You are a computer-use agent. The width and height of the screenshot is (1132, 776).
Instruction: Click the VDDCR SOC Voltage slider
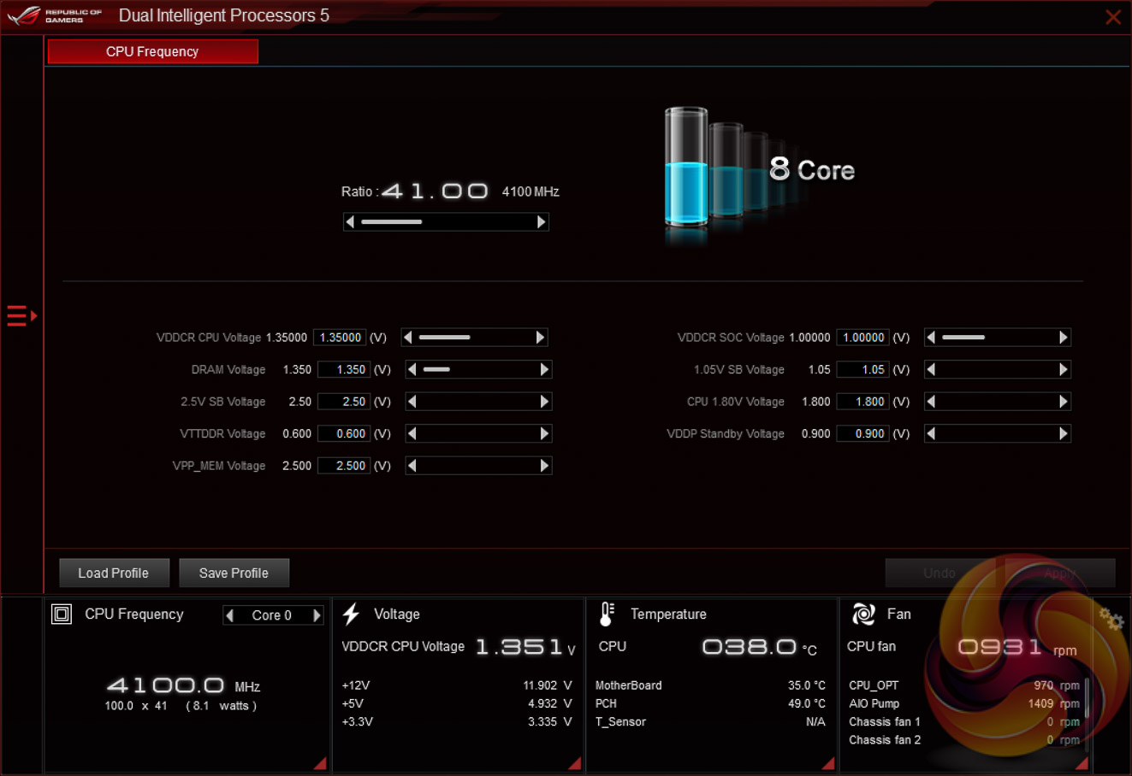pos(997,338)
